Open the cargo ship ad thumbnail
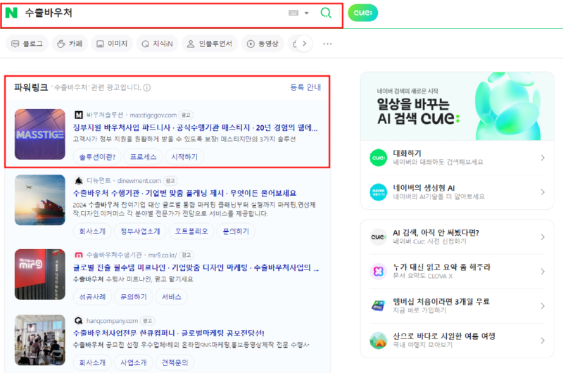The image size is (563, 373). click(x=40, y=200)
